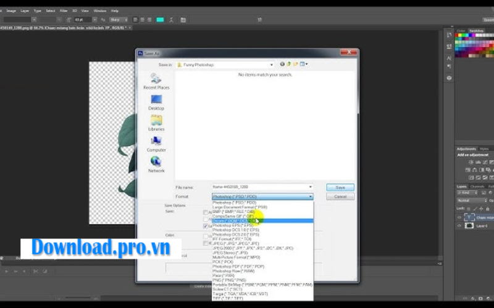
Task: Open Character panel icon in right dock
Action: (x=450, y=58)
